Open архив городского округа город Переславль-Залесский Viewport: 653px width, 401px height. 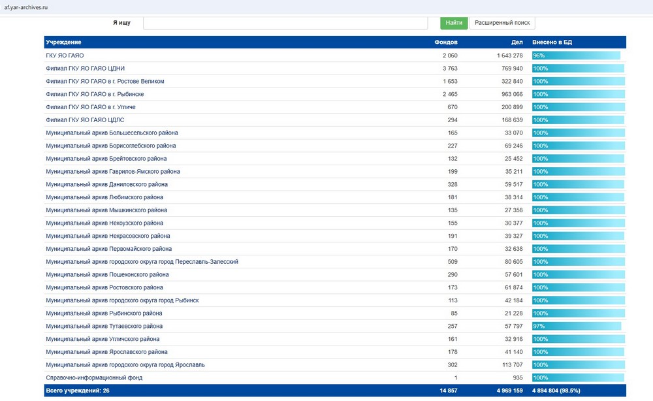(142, 261)
